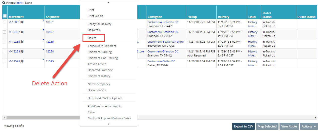Open History link for M-11545 row

coord(253,61)
